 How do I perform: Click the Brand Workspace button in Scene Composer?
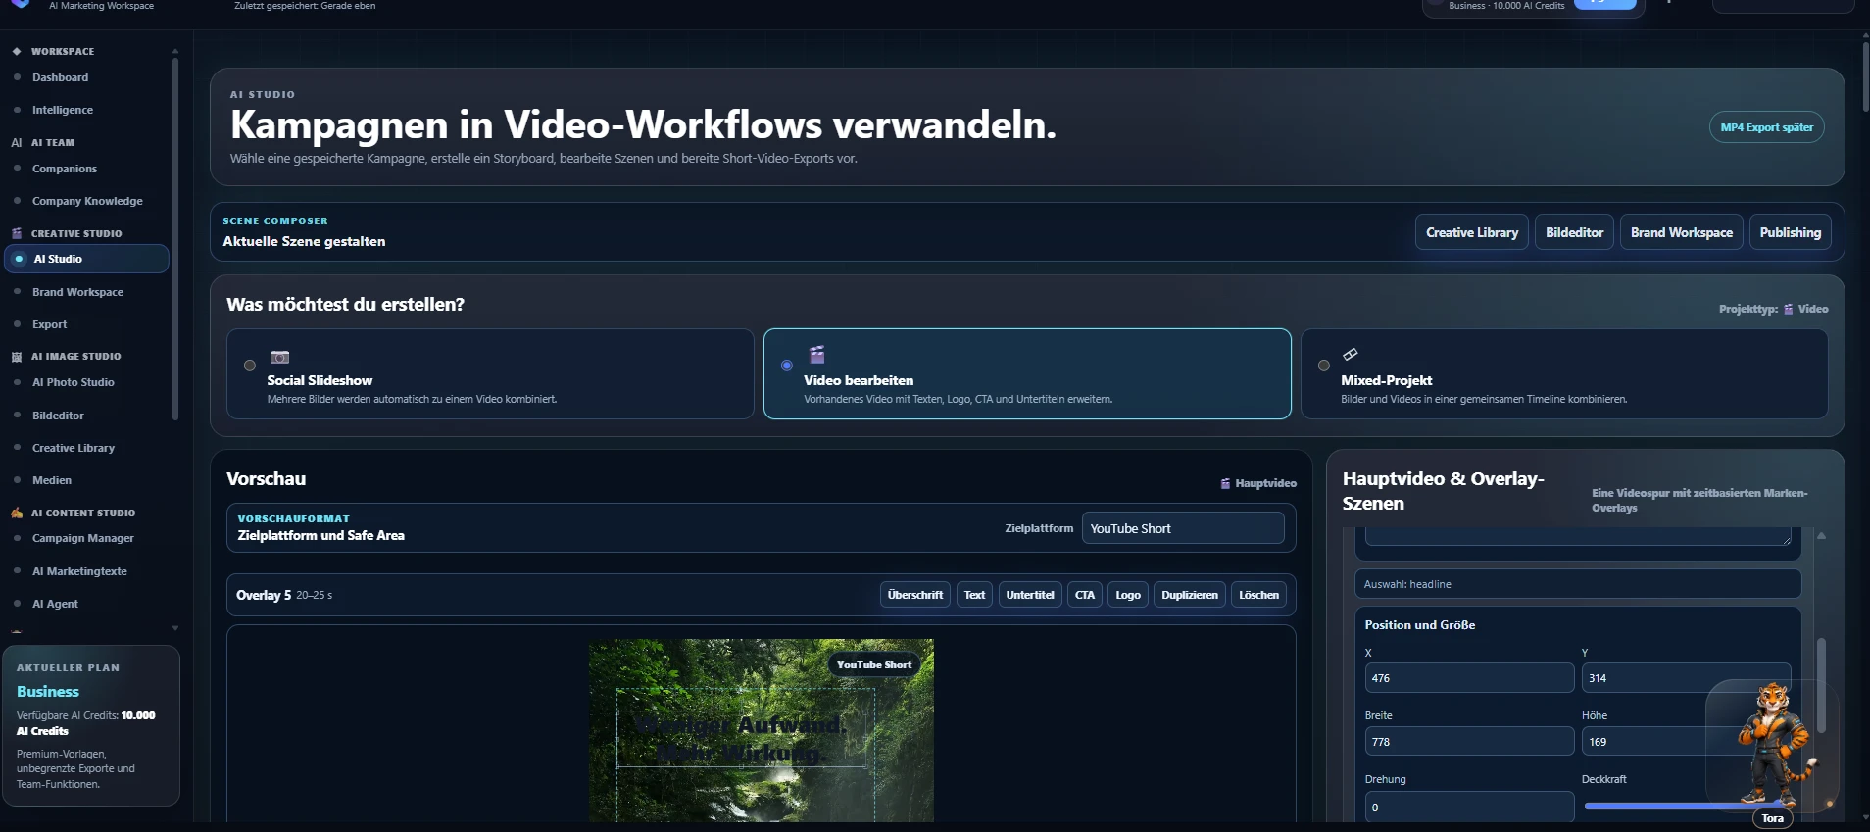click(x=1681, y=232)
